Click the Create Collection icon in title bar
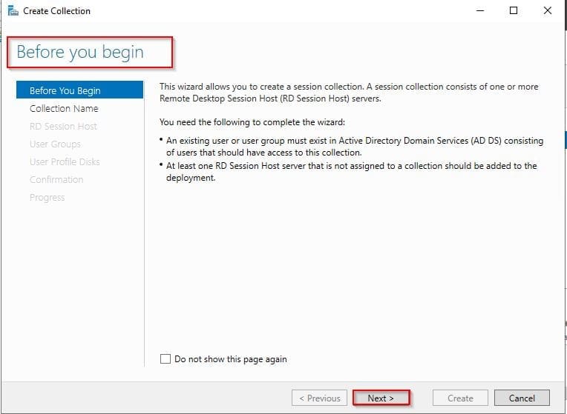The height and width of the screenshot is (414, 567). [12, 11]
